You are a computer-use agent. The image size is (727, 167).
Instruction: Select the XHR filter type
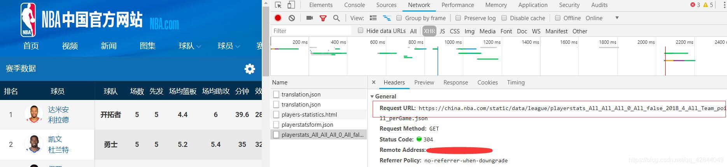[x=429, y=31]
